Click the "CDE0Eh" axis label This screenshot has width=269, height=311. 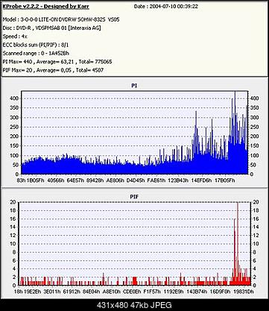(x=132, y=291)
